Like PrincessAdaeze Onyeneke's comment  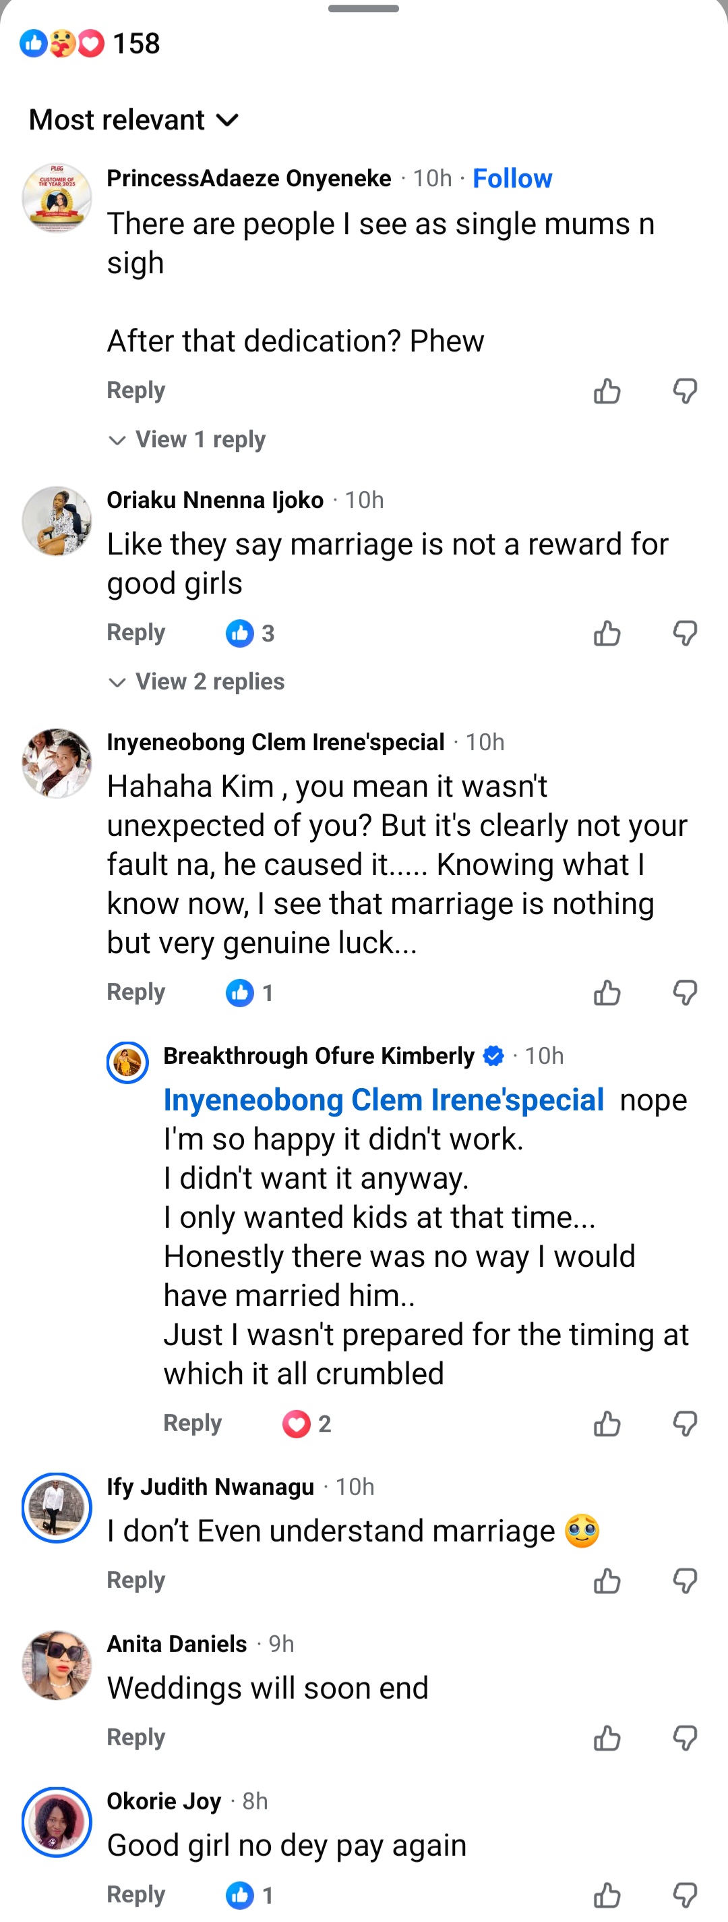607,391
